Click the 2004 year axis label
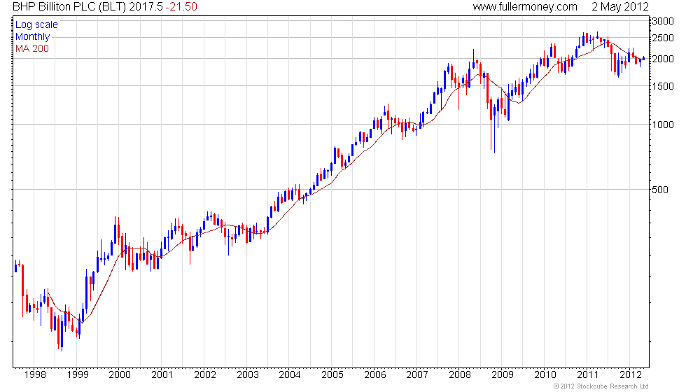 tap(290, 374)
